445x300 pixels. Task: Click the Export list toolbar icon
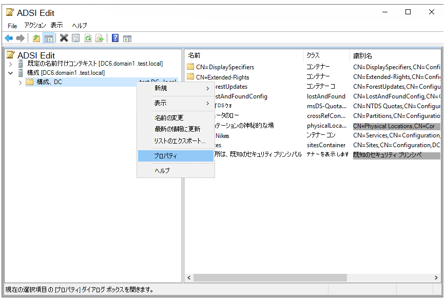[100, 38]
